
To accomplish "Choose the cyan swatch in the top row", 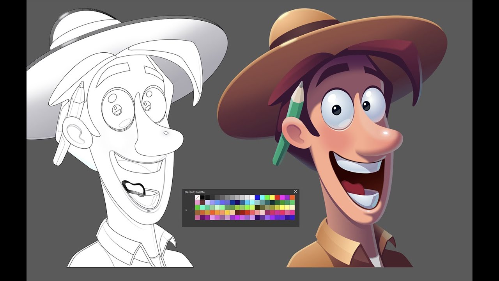I will tap(262, 197).
